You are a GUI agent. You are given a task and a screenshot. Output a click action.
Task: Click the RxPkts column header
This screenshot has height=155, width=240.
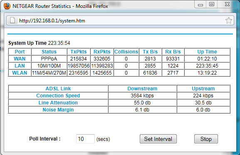(102, 52)
